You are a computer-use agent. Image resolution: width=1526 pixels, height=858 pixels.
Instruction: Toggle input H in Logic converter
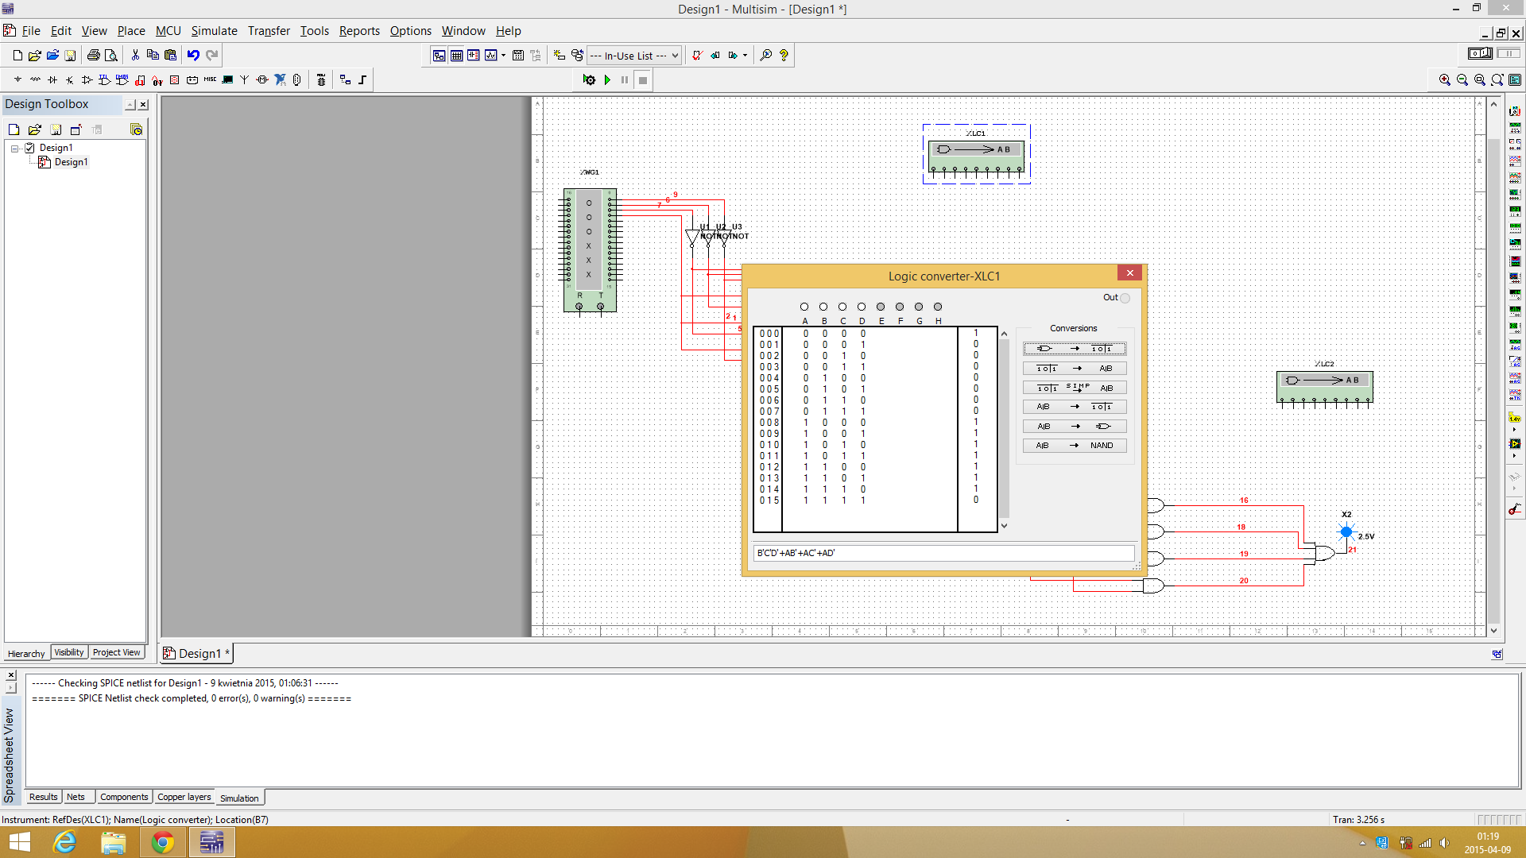[938, 307]
